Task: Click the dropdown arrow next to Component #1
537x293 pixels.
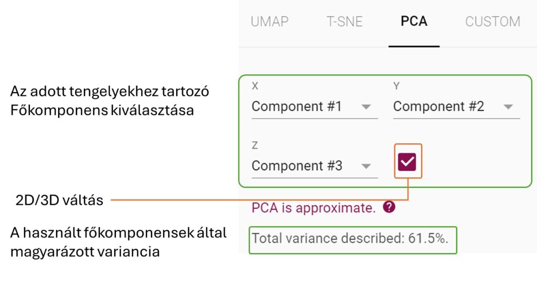Action: coord(366,107)
